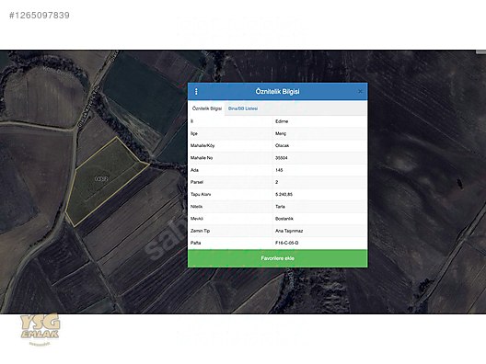Select the İl row showing Edirne
This screenshot has width=486, height=364.
(278, 121)
